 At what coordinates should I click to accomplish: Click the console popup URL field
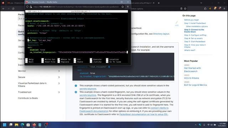(76, 7)
